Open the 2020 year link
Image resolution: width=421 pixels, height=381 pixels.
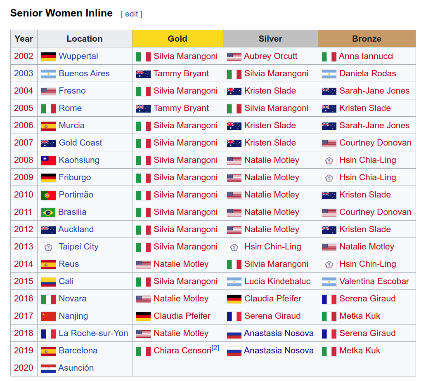point(24,368)
